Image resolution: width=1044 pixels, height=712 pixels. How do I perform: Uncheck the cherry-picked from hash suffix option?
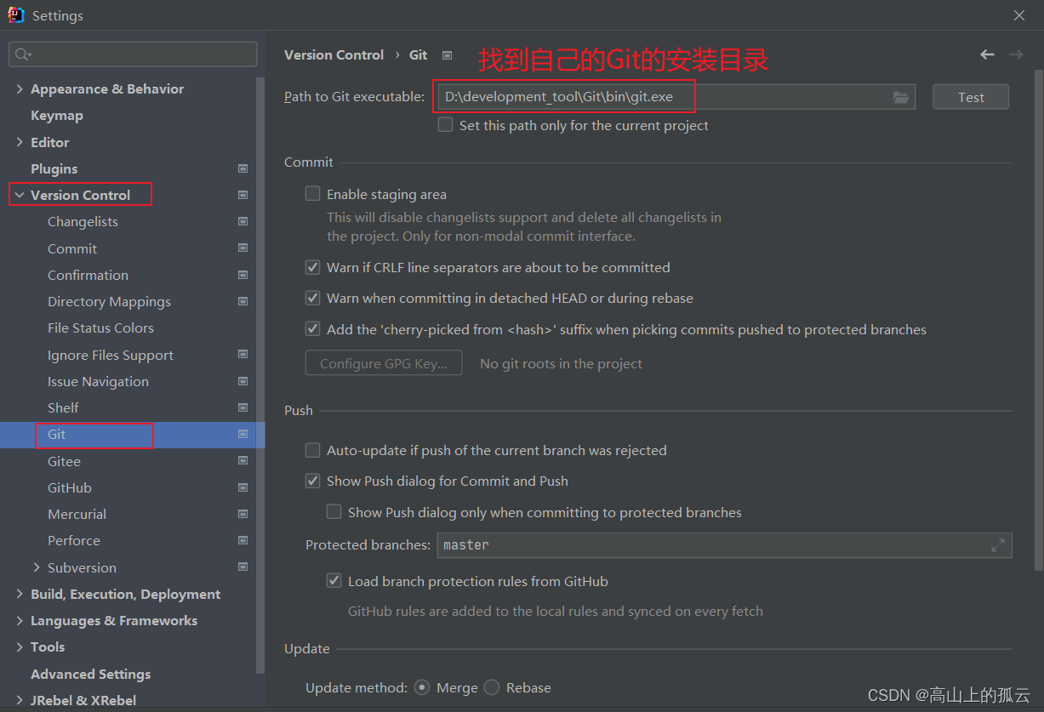click(x=313, y=329)
